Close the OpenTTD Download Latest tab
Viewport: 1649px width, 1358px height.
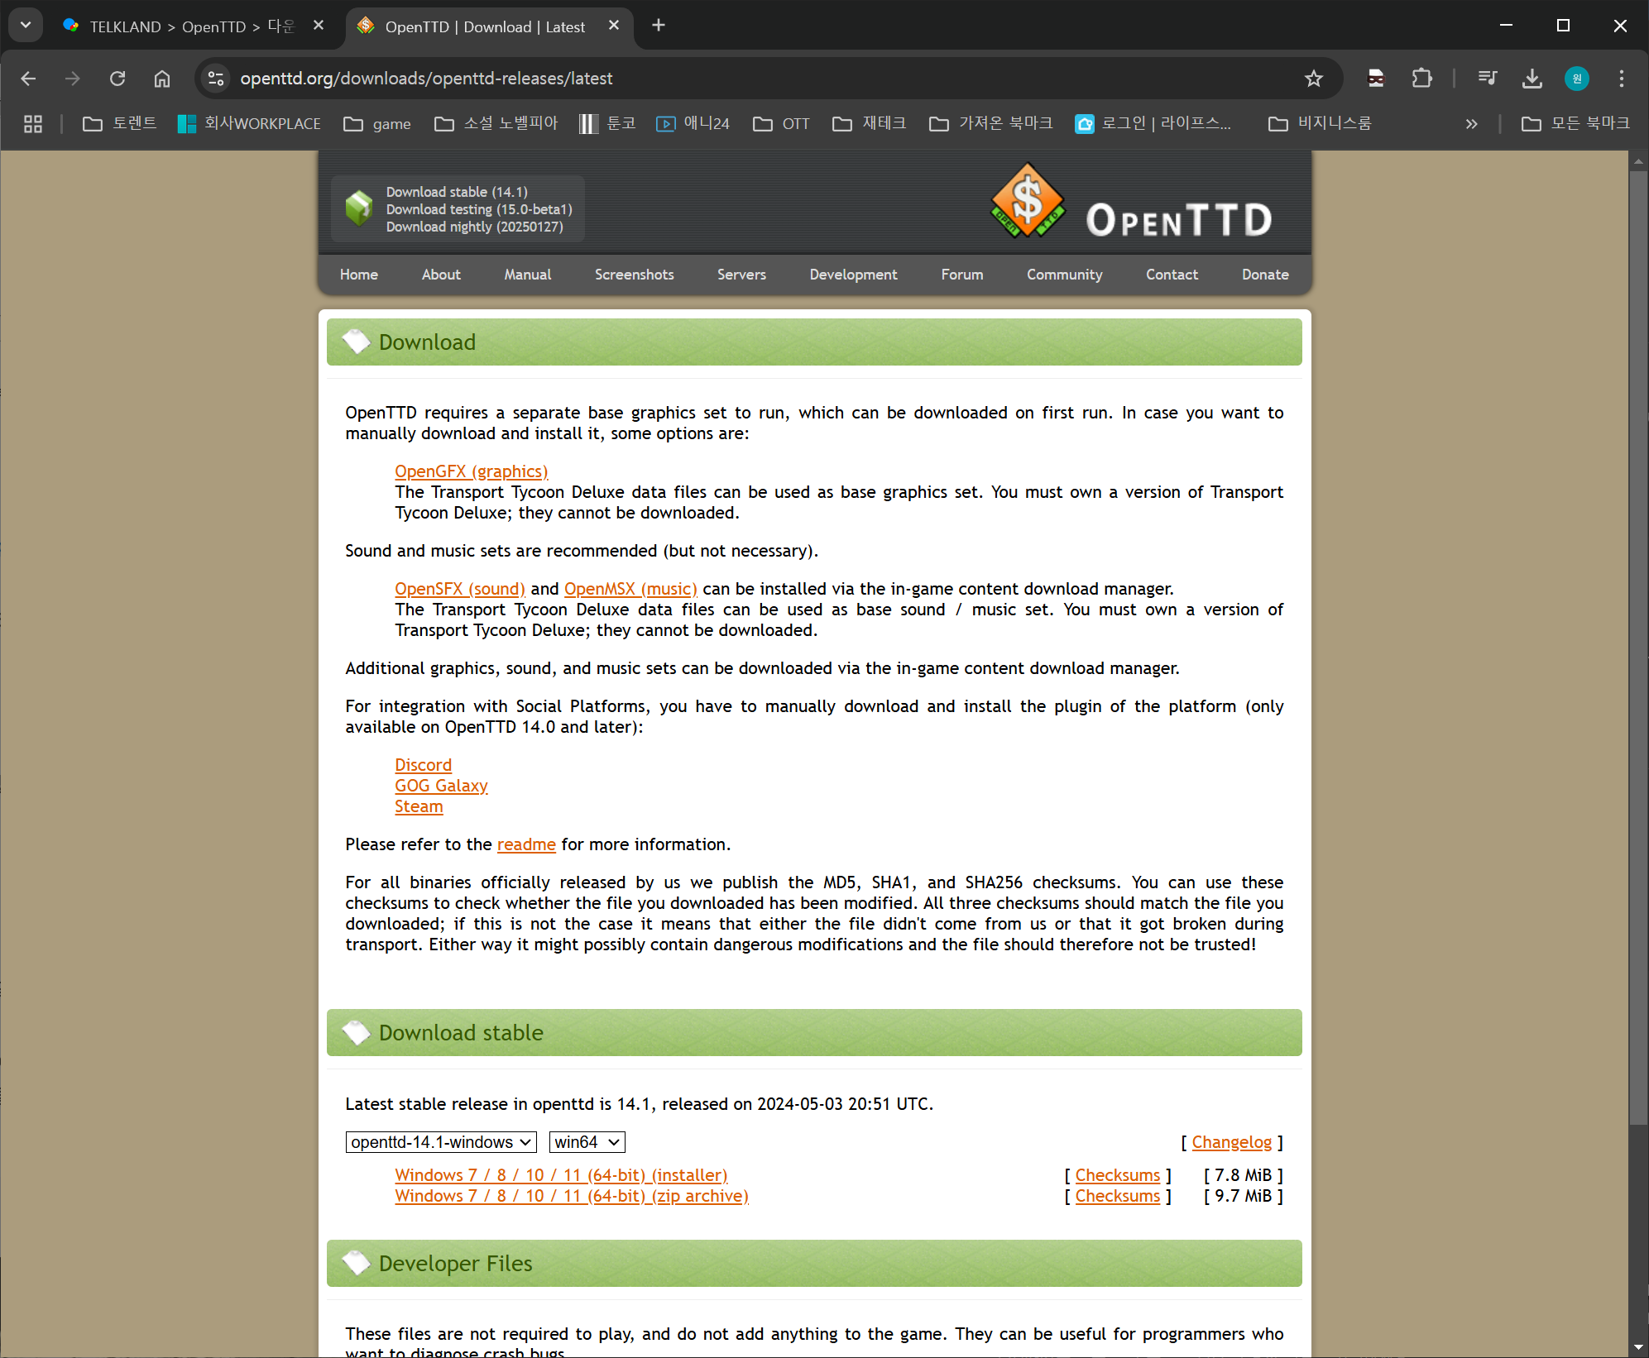pyautogui.click(x=614, y=26)
